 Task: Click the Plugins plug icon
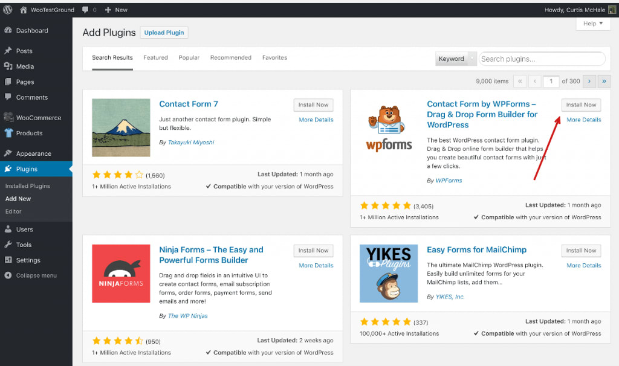tap(8, 169)
